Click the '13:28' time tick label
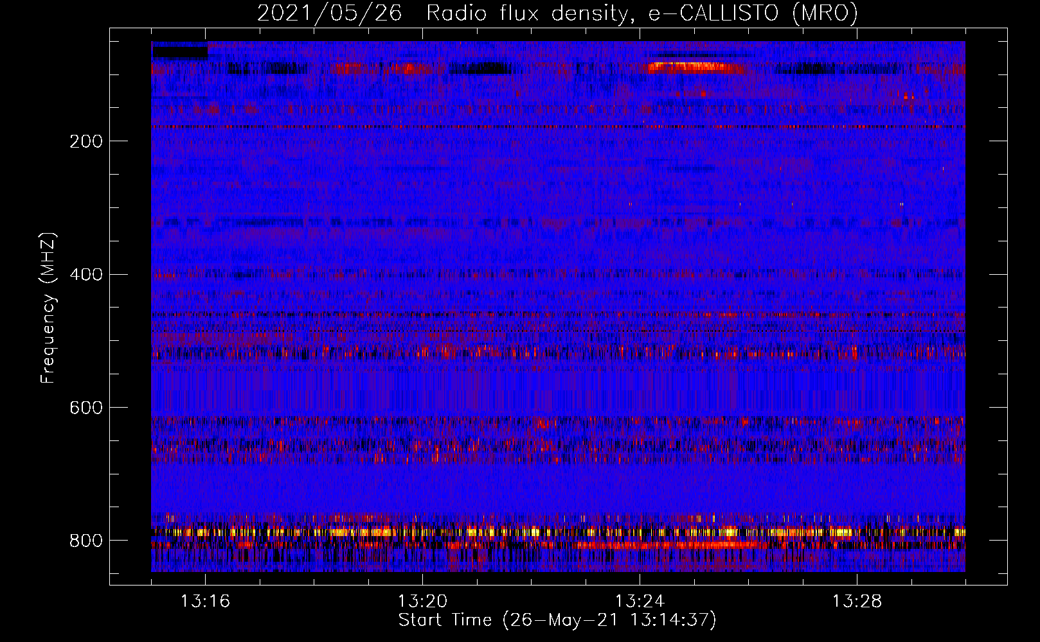1040x642 pixels. coord(857,602)
